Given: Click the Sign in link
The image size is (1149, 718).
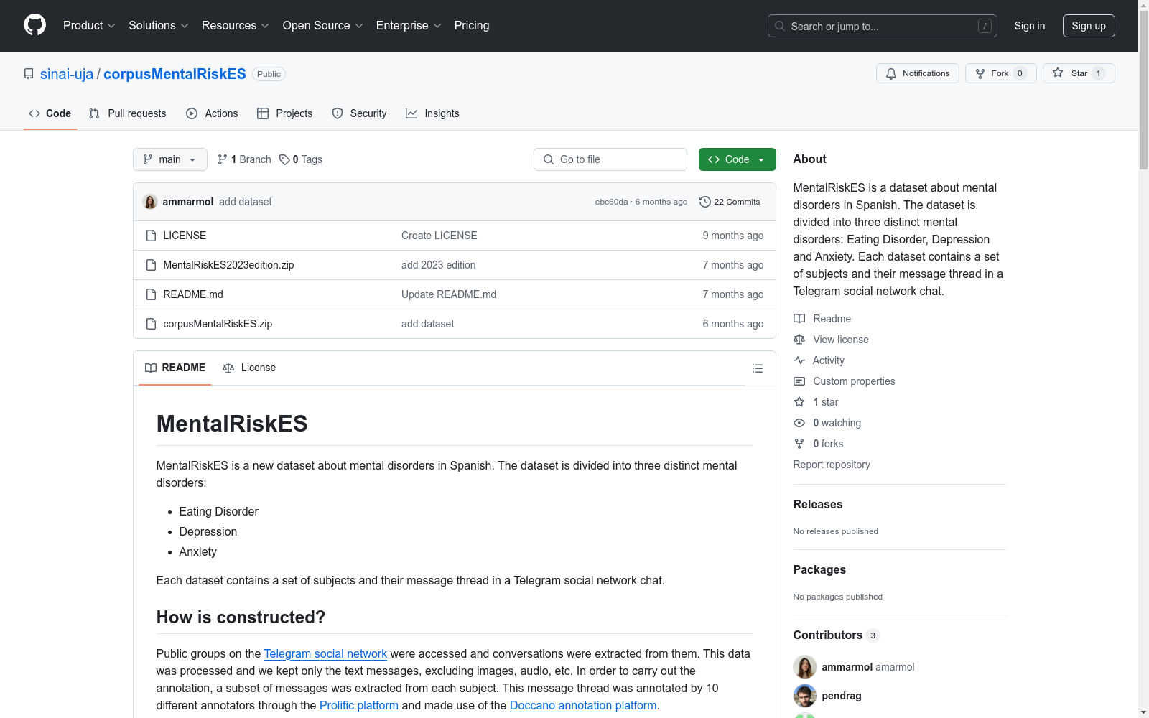Looking at the screenshot, I should [x=1030, y=26].
